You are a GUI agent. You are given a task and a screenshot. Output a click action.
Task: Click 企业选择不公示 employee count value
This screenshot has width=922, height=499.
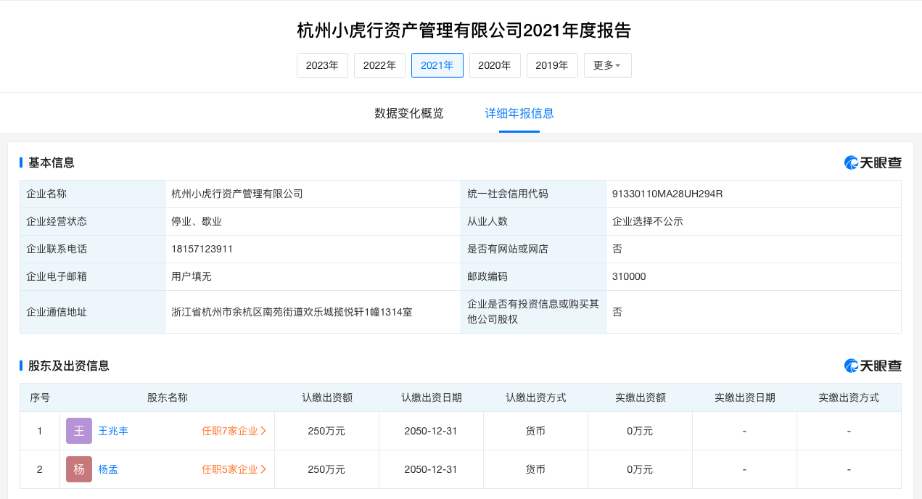[648, 221]
